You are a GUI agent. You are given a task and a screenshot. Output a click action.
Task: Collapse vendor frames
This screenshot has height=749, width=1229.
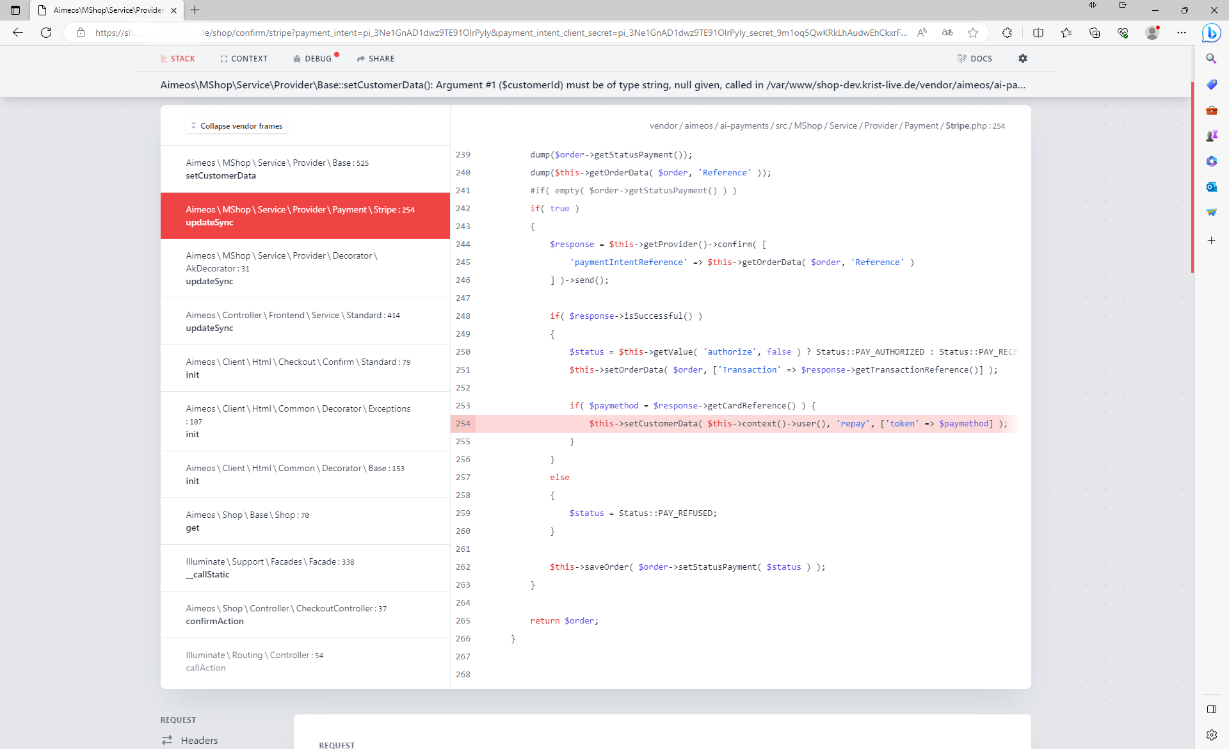236,126
